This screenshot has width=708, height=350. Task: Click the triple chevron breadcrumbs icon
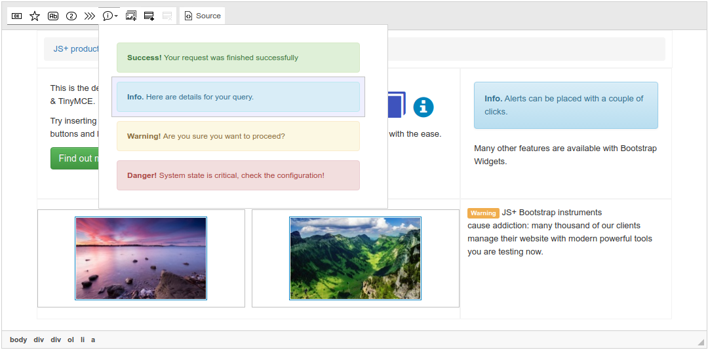90,16
